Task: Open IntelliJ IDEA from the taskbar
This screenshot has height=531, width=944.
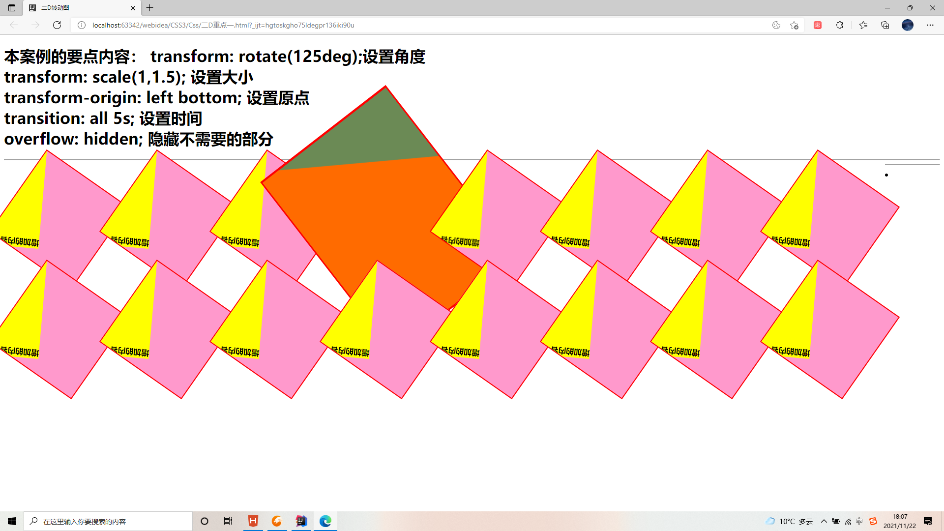Action: coord(301,521)
